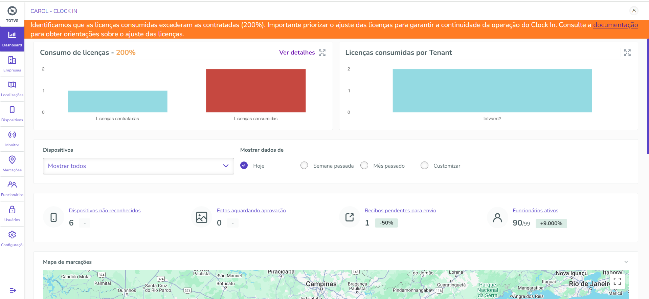Open the Empresas building icon
The height and width of the screenshot is (299, 649).
click(12, 60)
